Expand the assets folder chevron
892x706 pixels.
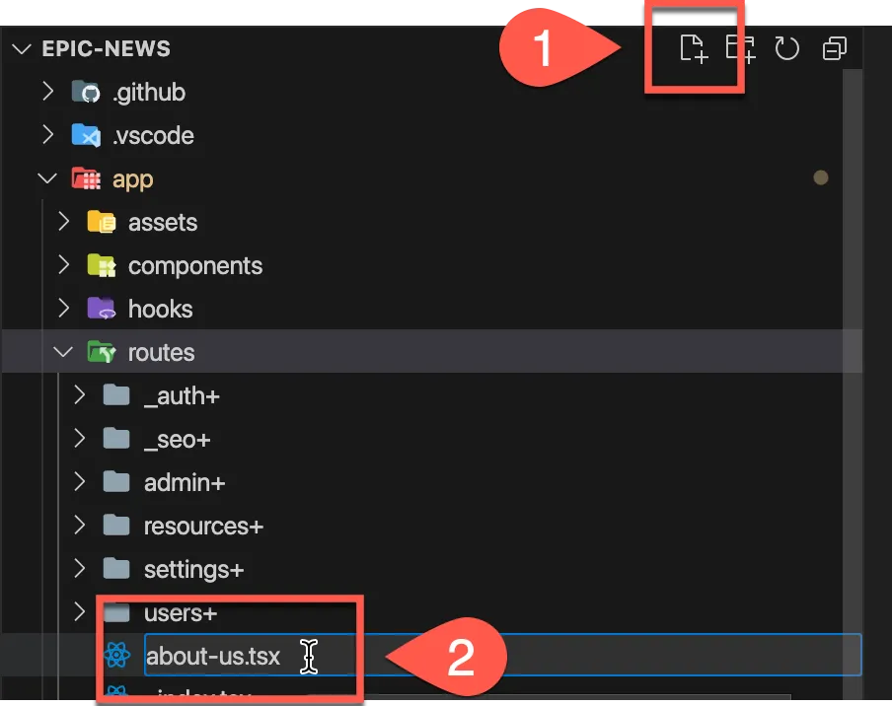tap(64, 222)
